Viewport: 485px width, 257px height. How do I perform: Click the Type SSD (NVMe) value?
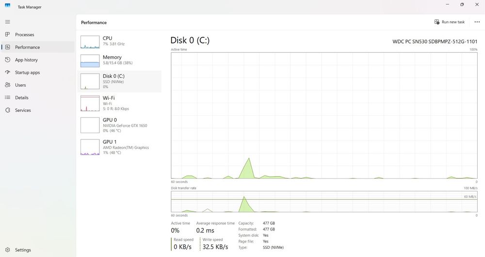273,247
